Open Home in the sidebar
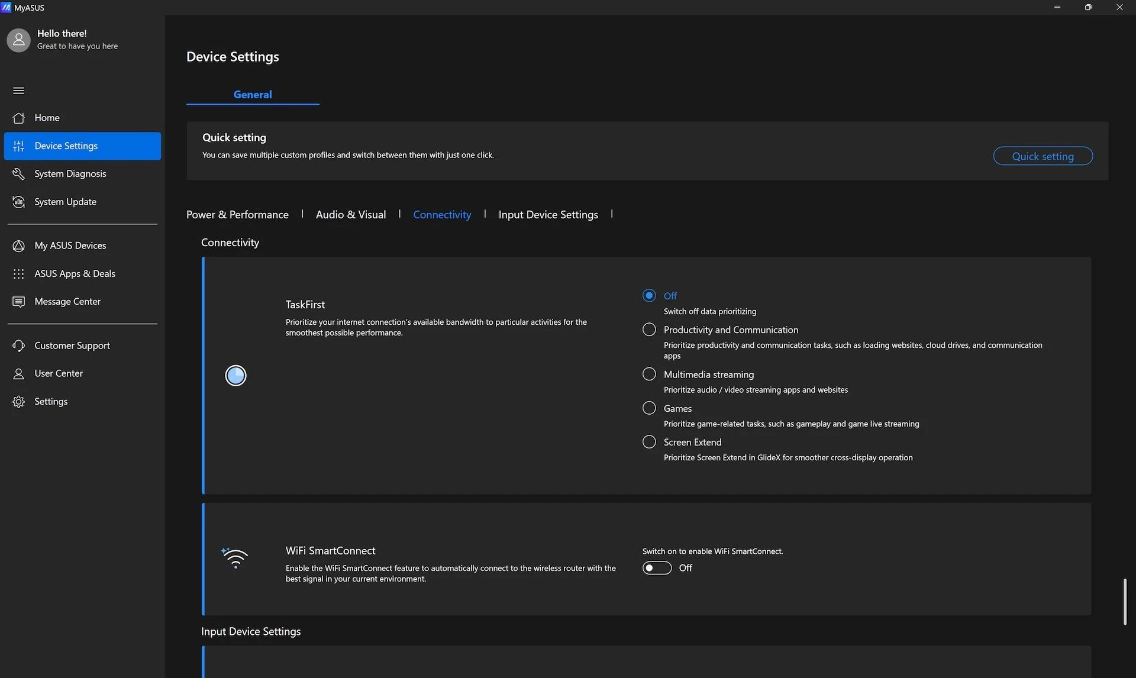Screen dimensions: 1136x678 click(x=82, y=118)
